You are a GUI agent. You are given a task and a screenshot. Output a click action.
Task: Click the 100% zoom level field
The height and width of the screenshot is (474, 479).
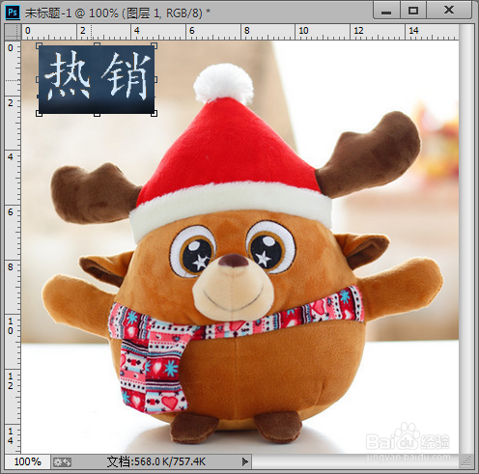27,461
